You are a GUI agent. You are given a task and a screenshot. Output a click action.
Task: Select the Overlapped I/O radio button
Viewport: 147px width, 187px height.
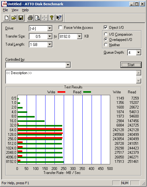click(106, 39)
